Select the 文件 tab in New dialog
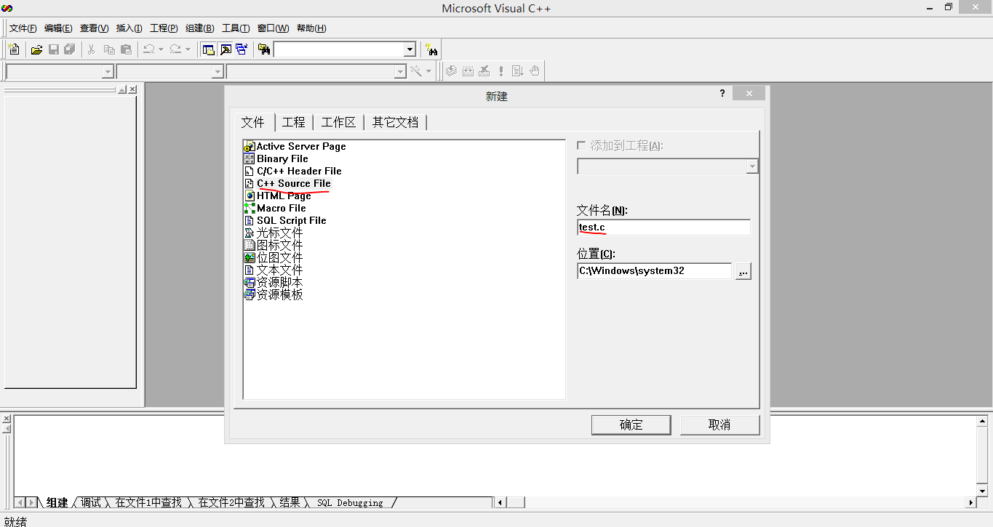This screenshot has width=993, height=527. [253, 122]
